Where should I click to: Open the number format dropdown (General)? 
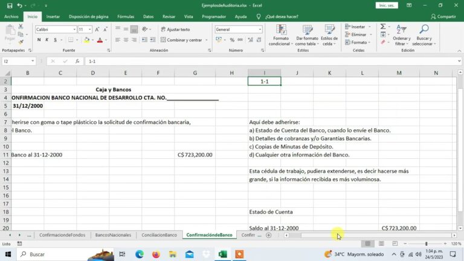click(260, 29)
